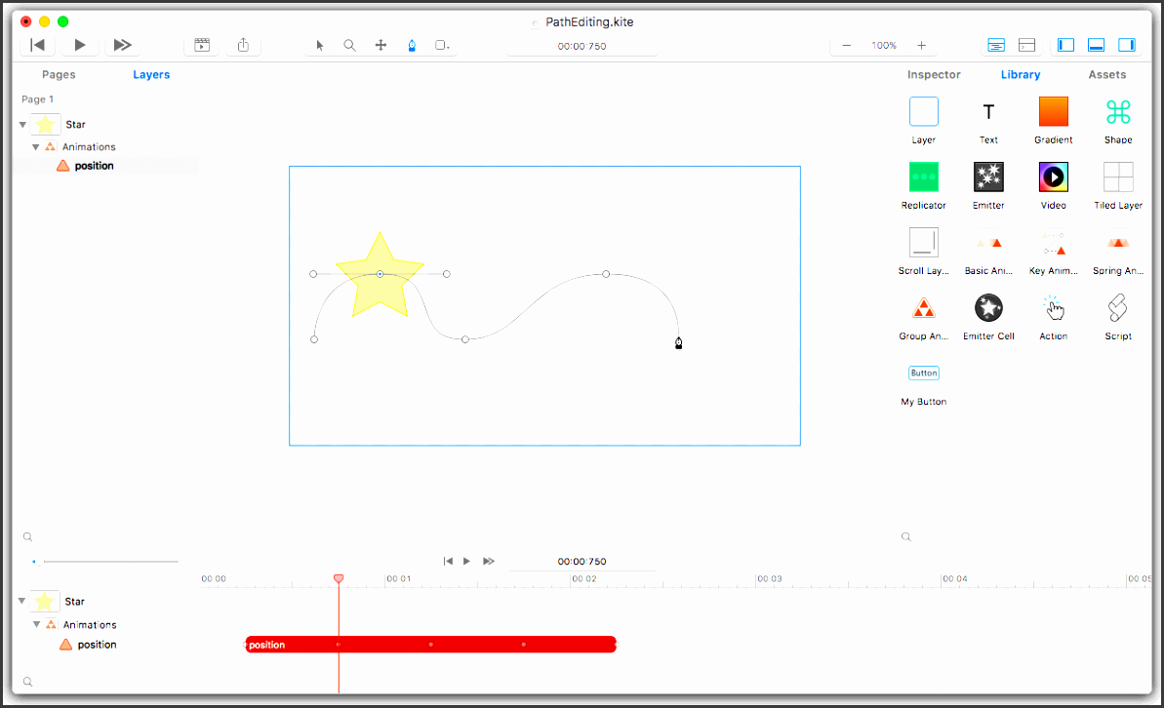Screen dimensions: 1164x708
Task: Open the shape tool dropdown arrow
Action: [x=450, y=47]
